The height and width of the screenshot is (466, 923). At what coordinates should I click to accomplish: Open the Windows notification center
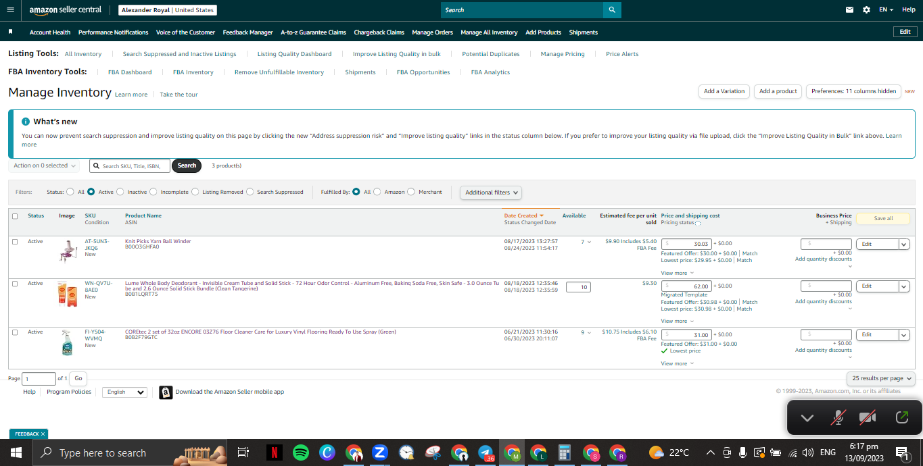[902, 452]
